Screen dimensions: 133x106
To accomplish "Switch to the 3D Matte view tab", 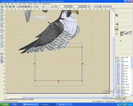I will [x=23, y=99].
